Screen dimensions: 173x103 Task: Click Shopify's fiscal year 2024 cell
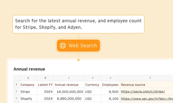tap(45, 98)
